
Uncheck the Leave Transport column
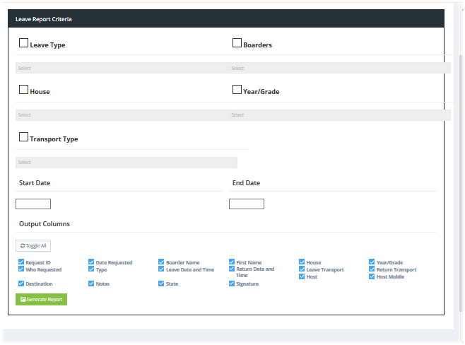[302, 269]
